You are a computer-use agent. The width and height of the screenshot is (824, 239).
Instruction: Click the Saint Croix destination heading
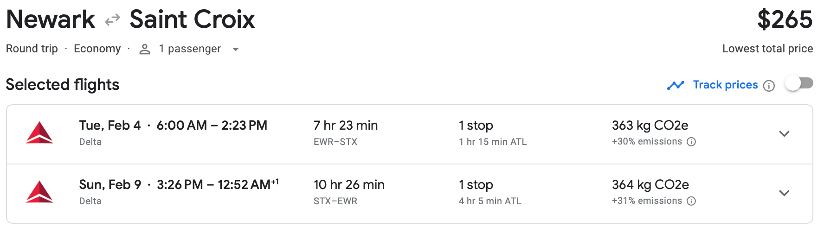point(192,19)
